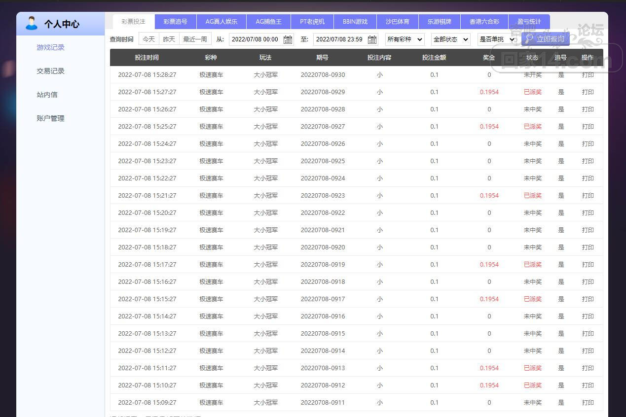
Task: Select the 今天 time filter
Action: 149,39
